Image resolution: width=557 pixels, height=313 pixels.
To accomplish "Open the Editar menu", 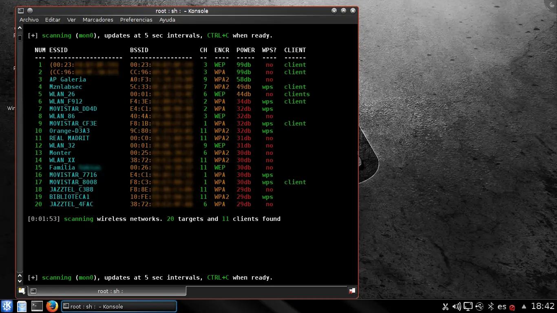I will pos(53,20).
